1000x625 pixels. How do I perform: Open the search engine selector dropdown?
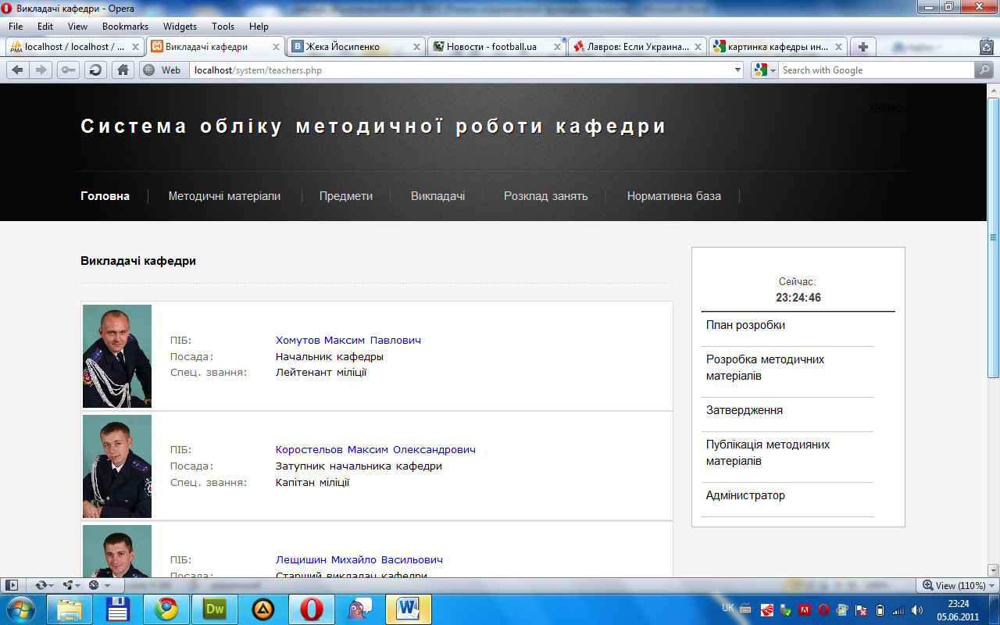pyautogui.click(x=764, y=70)
